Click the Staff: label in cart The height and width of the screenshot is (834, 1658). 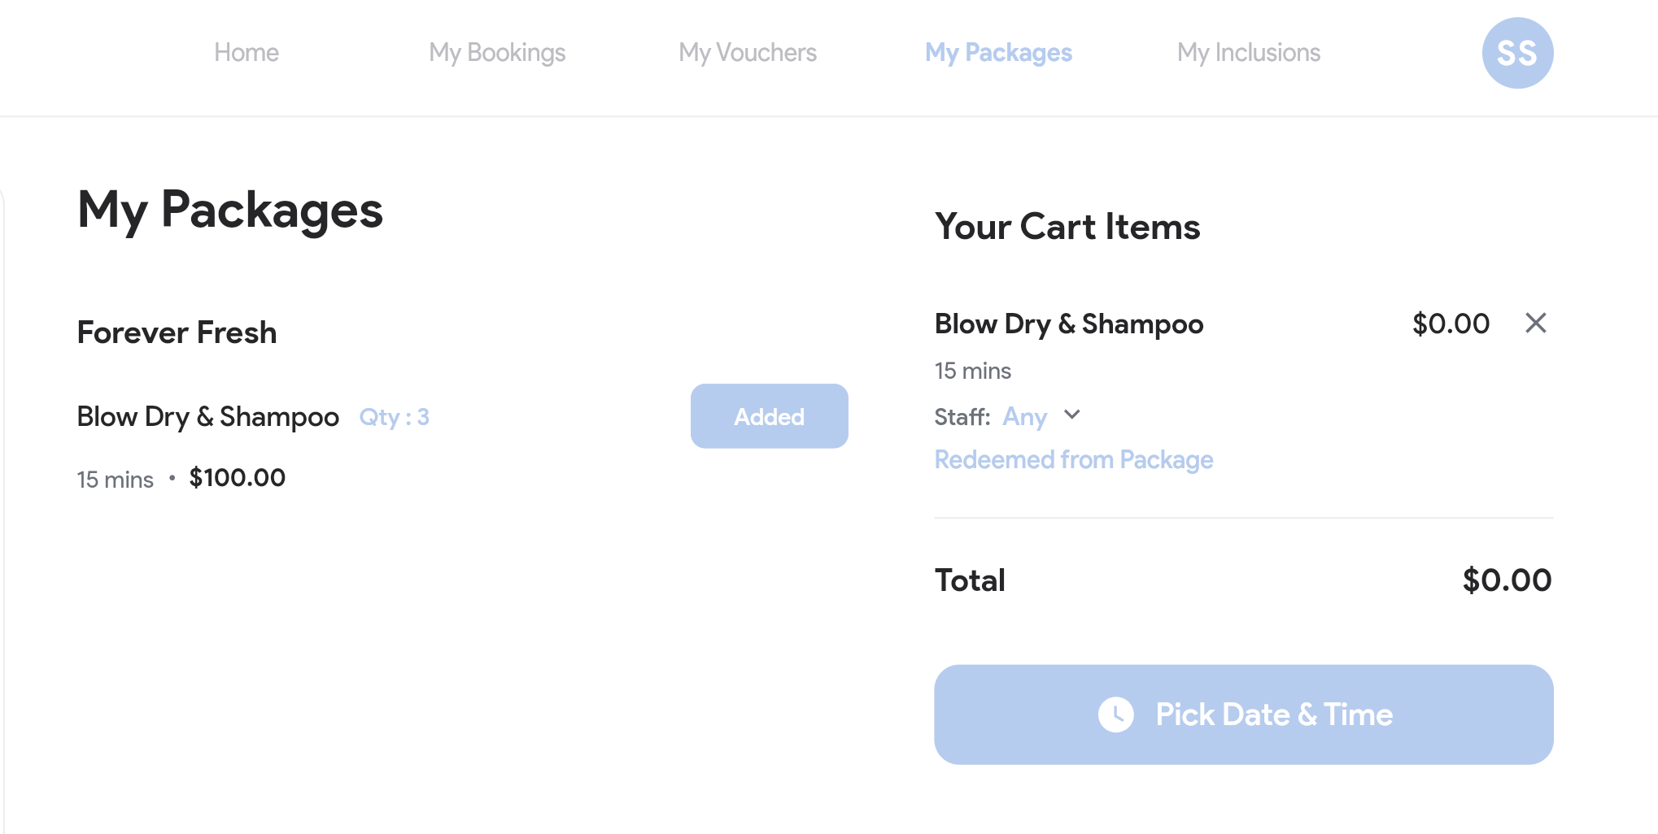click(x=962, y=417)
